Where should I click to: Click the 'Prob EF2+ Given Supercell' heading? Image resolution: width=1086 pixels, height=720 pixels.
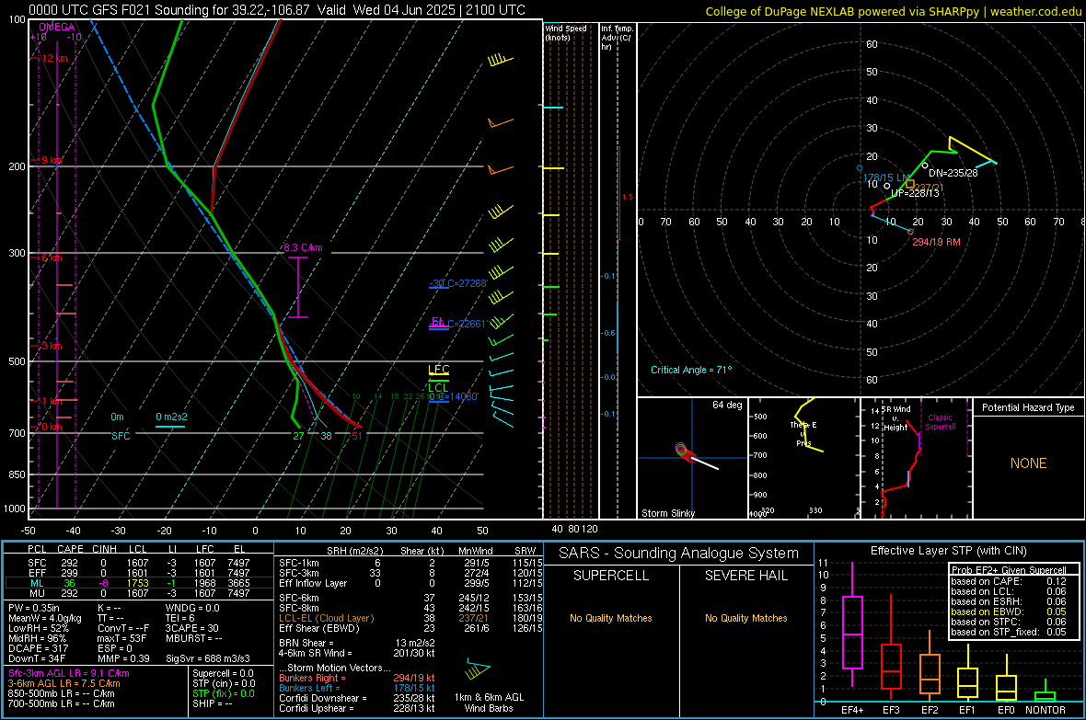pyautogui.click(x=1009, y=570)
